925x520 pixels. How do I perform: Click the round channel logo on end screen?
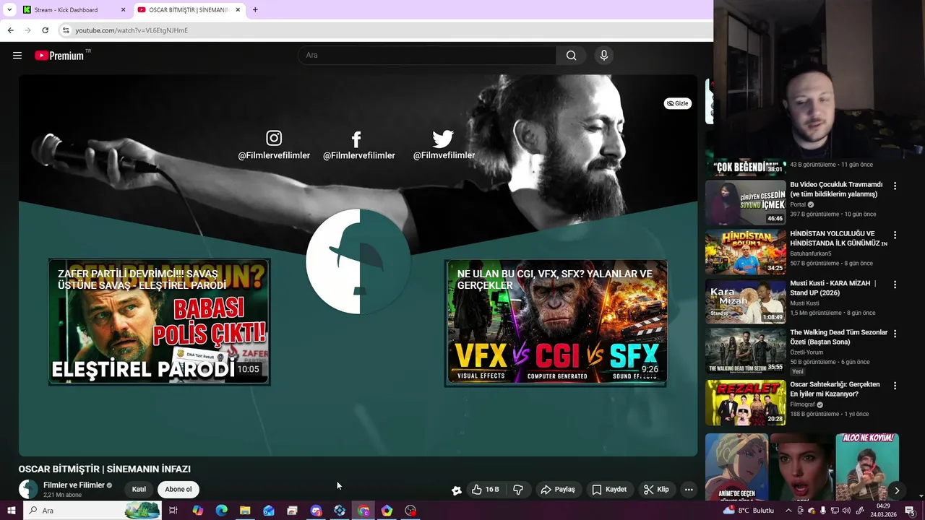coord(358,261)
